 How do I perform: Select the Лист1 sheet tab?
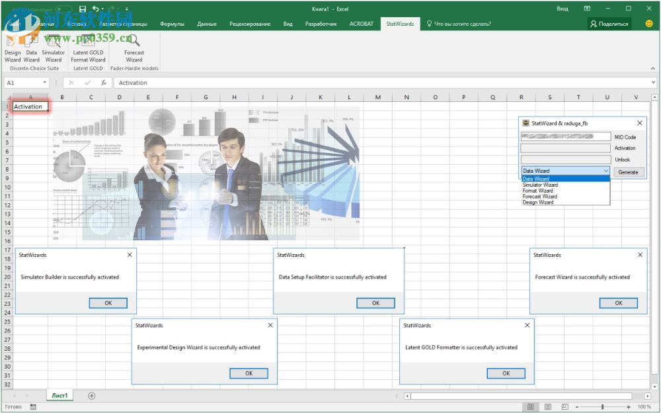[x=59, y=395]
